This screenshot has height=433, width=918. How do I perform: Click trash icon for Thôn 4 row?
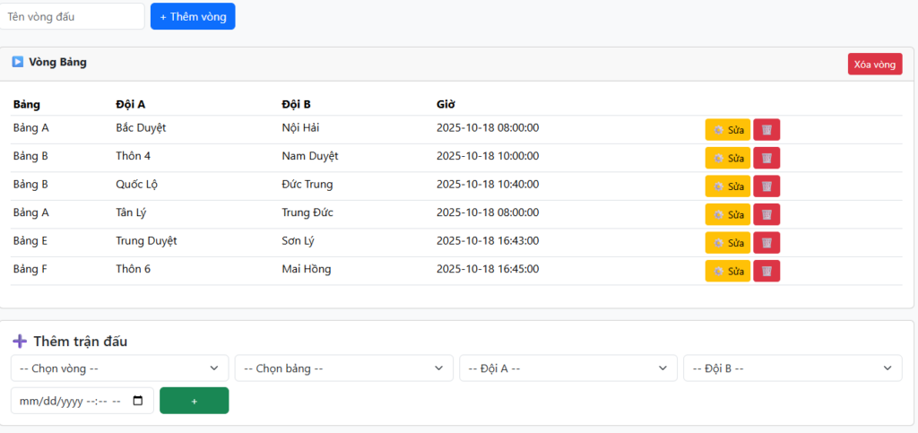[x=766, y=158]
